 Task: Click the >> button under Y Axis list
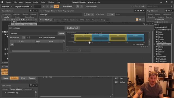pyautogui.click(x=12, y=44)
